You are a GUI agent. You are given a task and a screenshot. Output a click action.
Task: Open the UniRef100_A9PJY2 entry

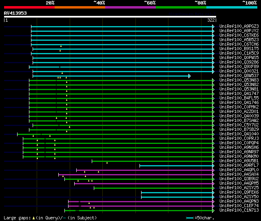239,31
